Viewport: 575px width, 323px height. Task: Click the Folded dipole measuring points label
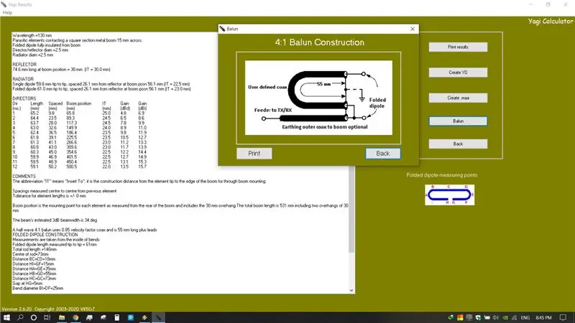point(442,175)
